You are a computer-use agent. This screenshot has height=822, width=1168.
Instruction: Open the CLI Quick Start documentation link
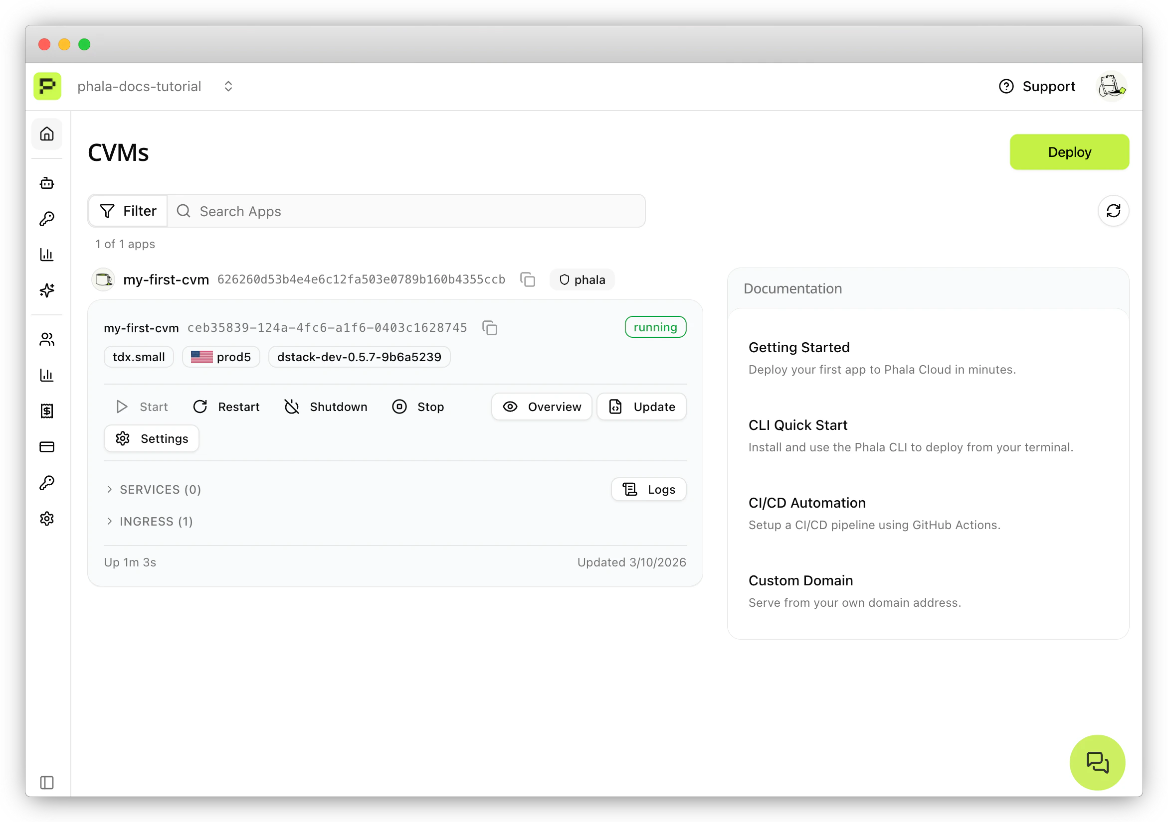797,425
